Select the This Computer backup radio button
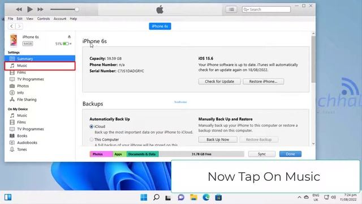 (92, 139)
